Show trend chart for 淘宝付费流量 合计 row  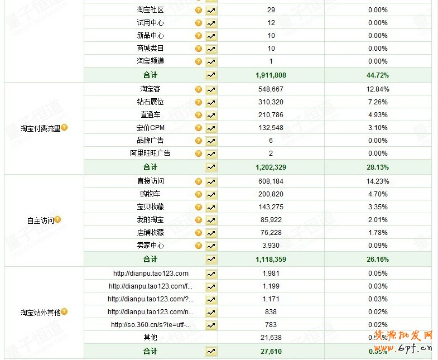(x=211, y=167)
